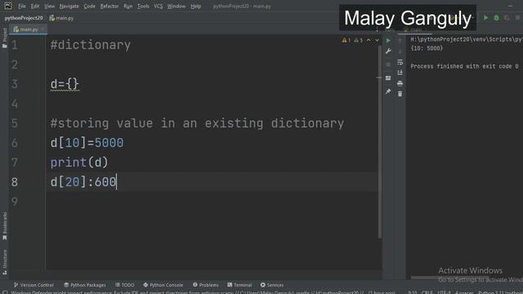The image size is (523, 294).
Task: Open the 4 spaces indent selector
Action: 464,292
